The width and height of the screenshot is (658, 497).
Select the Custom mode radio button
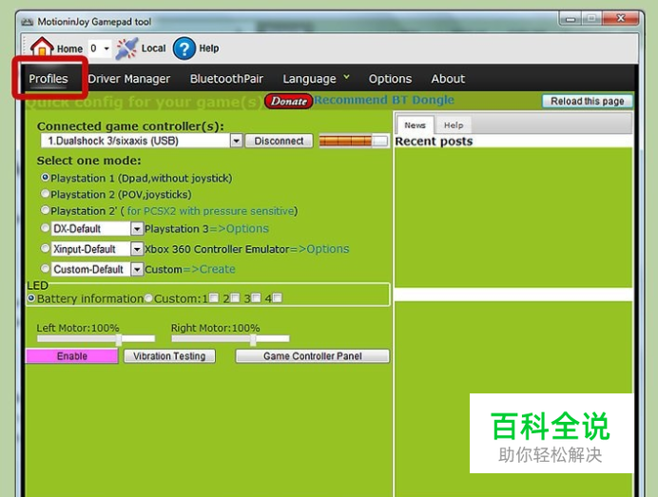(45, 268)
